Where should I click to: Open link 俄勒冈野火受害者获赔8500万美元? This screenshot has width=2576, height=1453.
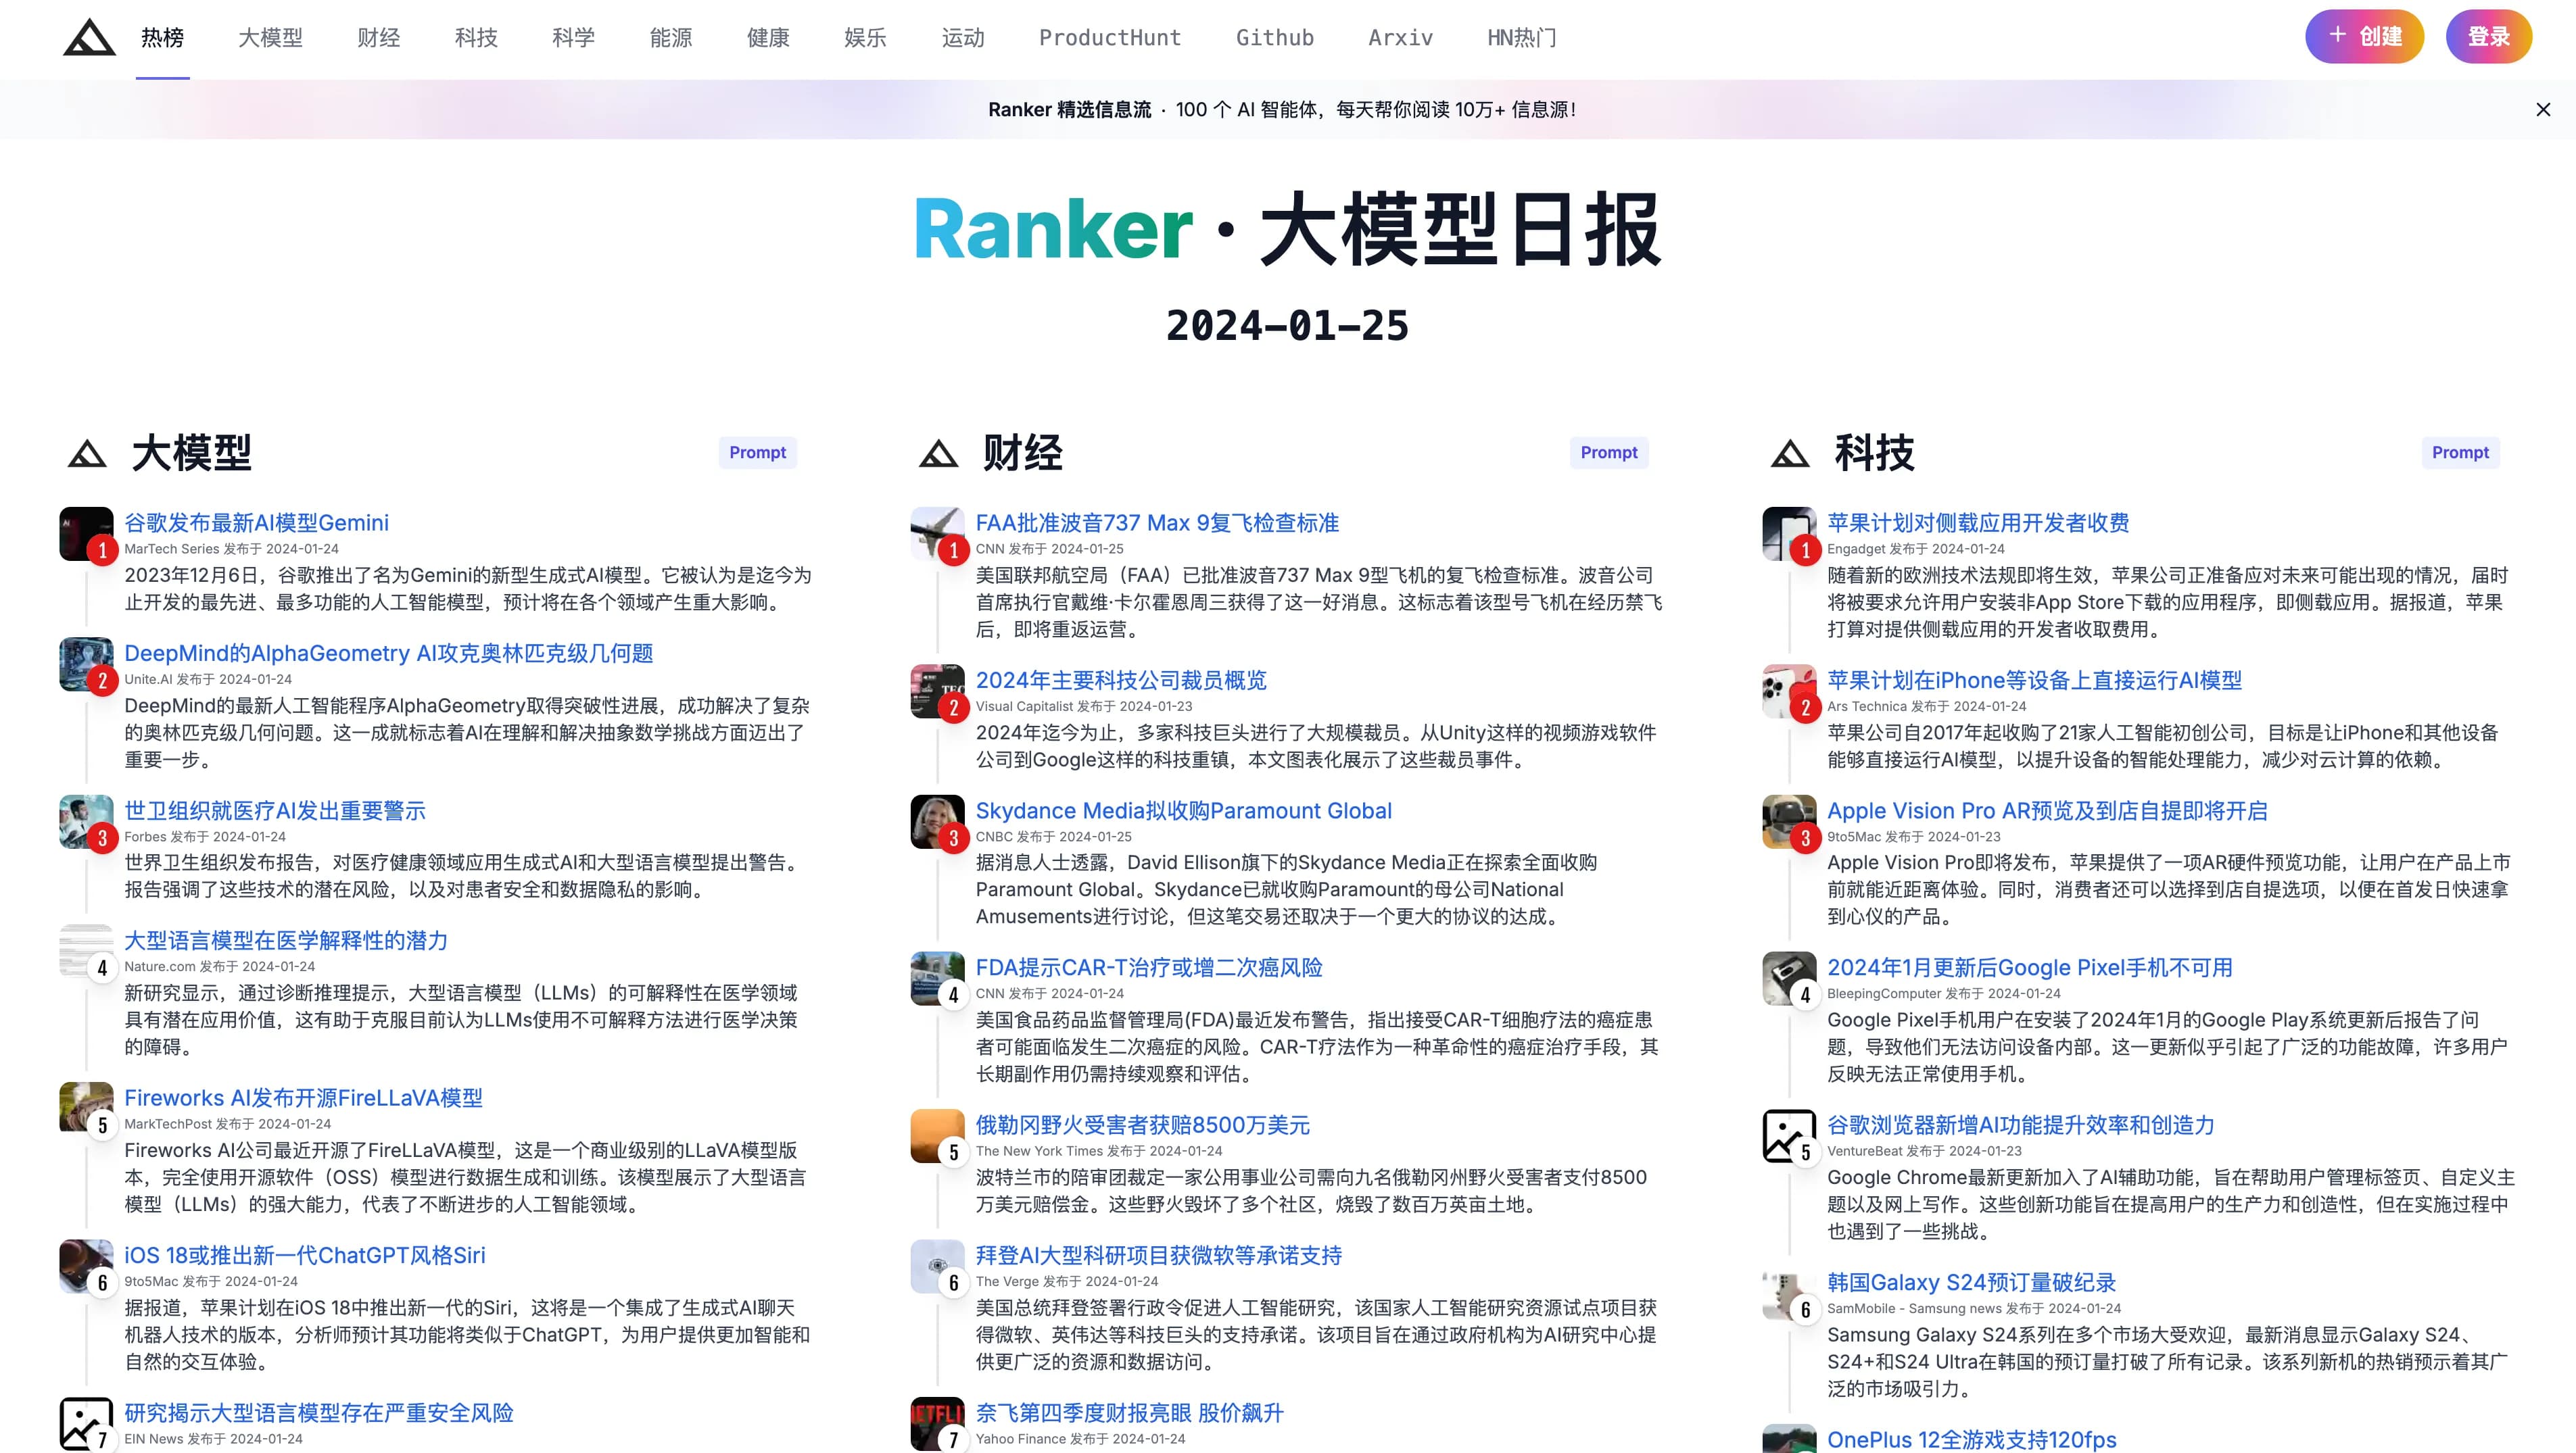[1143, 1125]
